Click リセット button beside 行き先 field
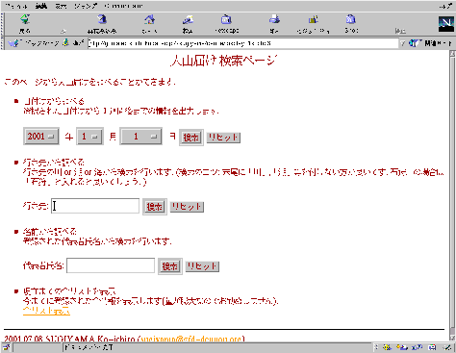Viewport: 456px width, 353px height. pos(187,207)
